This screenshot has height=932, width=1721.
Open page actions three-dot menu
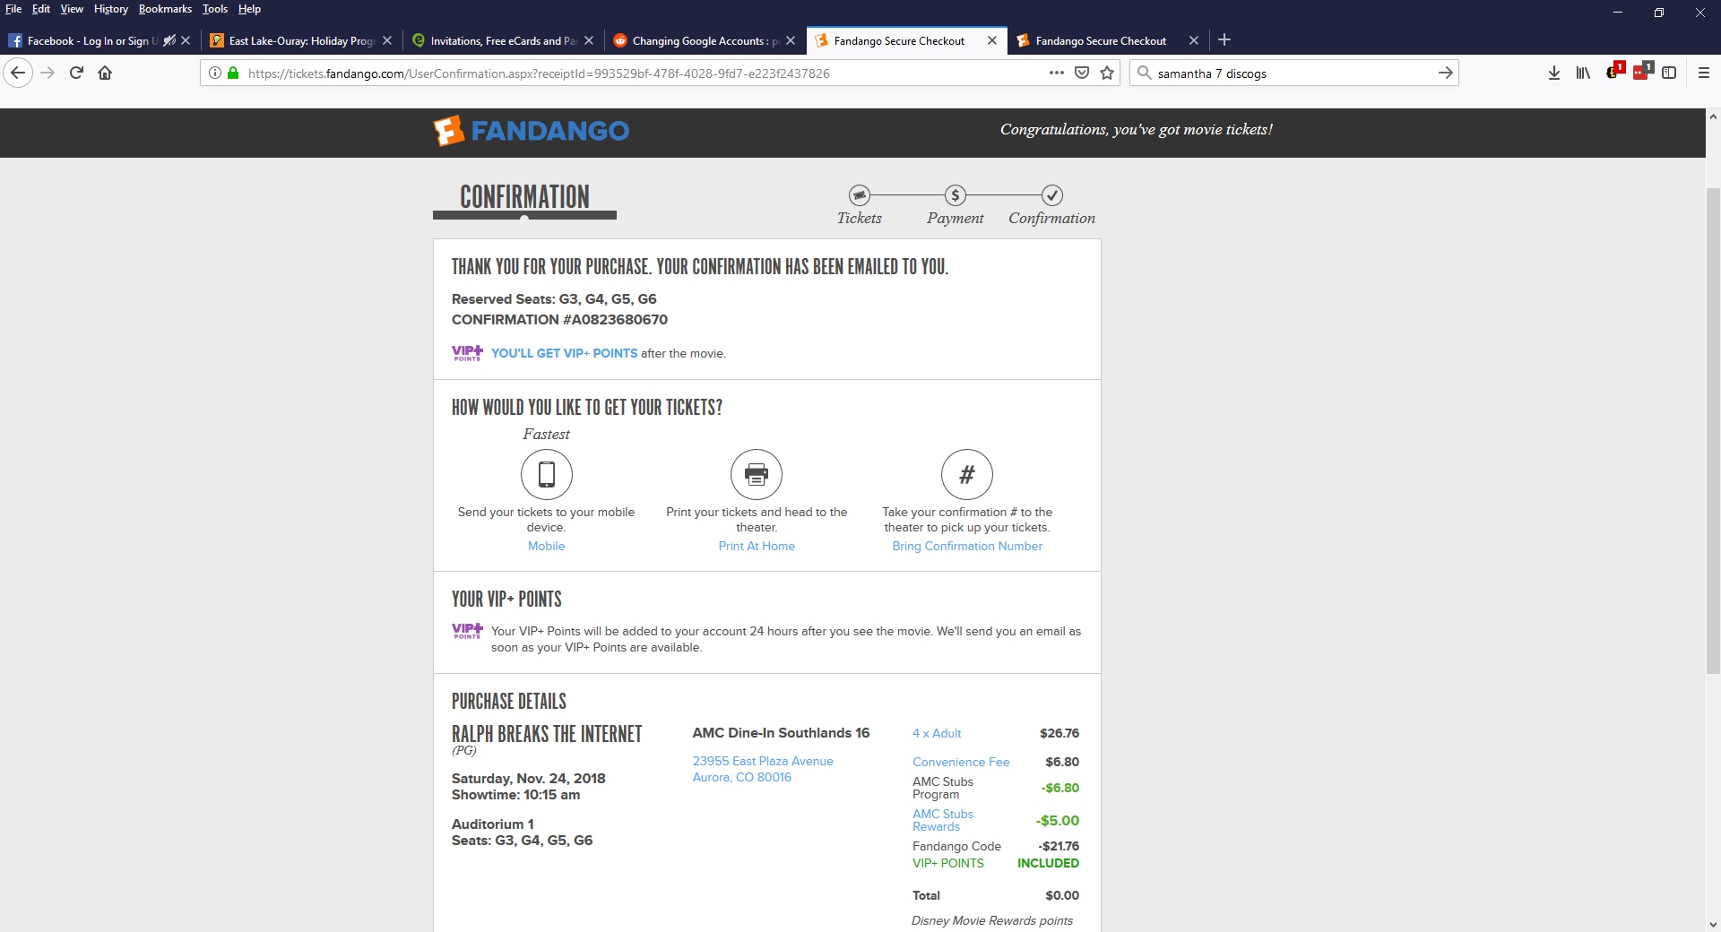point(1057,73)
